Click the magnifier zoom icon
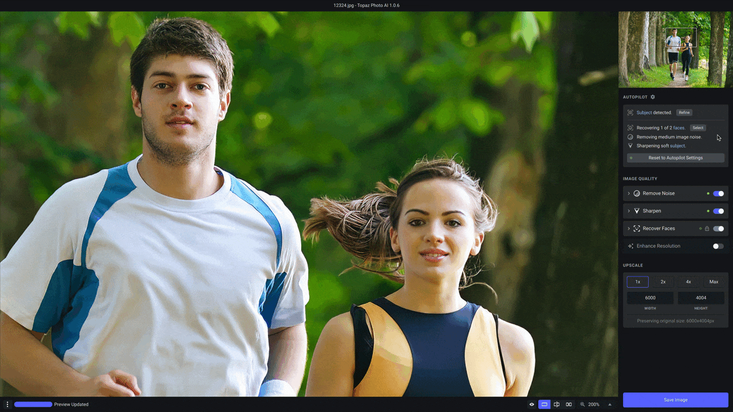This screenshot has width=733, height=412. [x=582, y=405]
